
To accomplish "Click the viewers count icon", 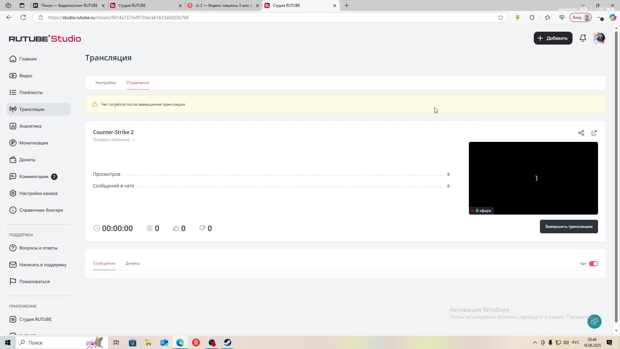I will click(149, 228).
